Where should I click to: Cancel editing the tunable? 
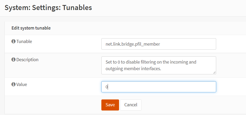coord(131,105)
